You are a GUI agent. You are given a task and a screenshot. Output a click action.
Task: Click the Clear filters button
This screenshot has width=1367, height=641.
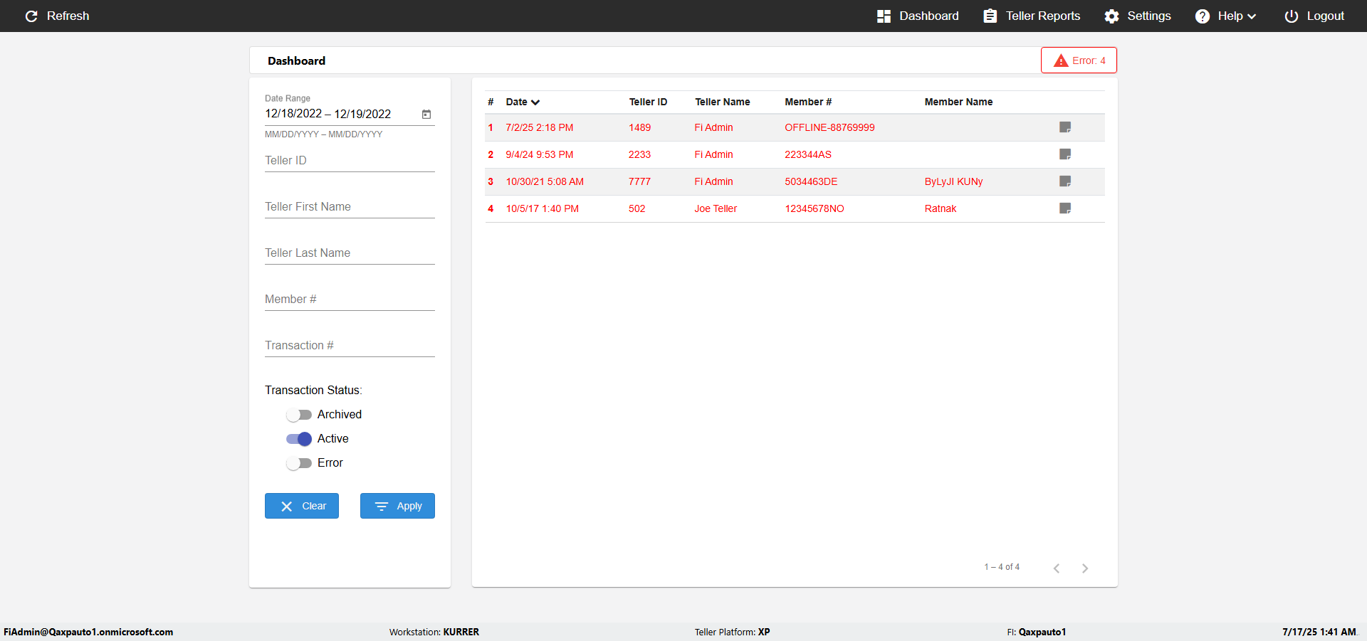coord(302,506)
